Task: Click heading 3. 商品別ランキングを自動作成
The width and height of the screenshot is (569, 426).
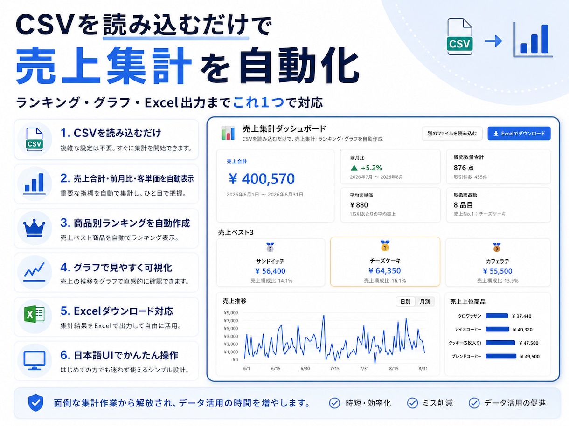Action: [125, 223]
